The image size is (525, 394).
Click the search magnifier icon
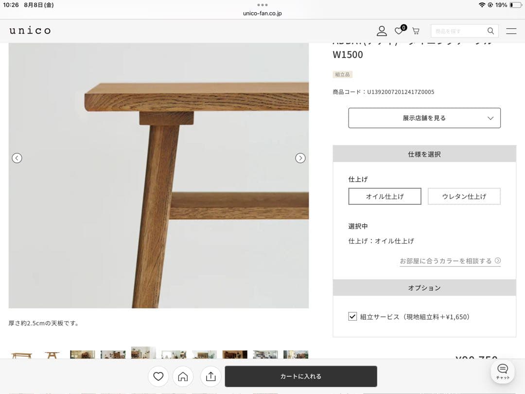click(491, 31)
